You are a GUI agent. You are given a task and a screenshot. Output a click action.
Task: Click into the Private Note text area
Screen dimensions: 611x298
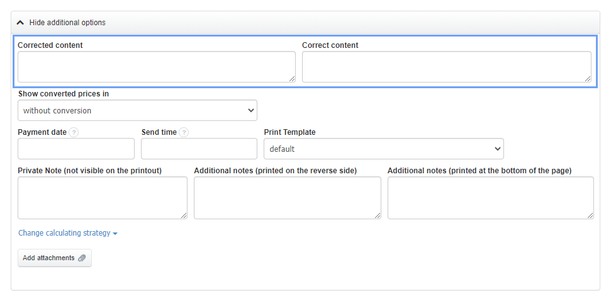[x=102, y=197]
